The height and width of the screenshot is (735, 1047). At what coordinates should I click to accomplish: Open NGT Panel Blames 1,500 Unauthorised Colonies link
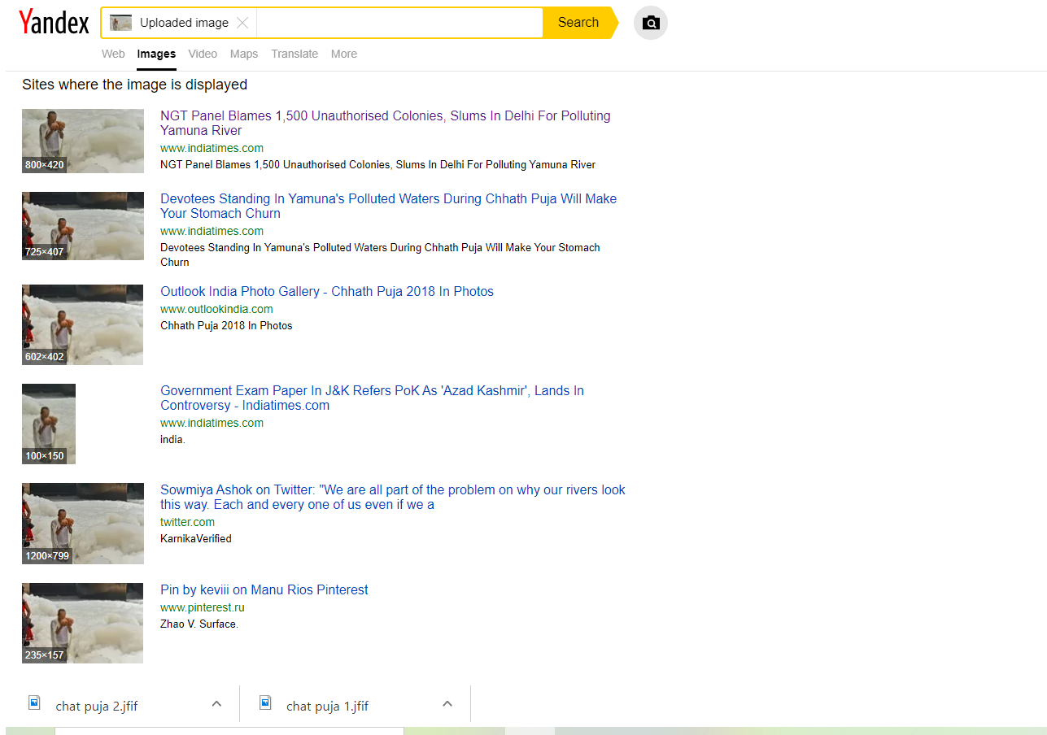[386, 123]
